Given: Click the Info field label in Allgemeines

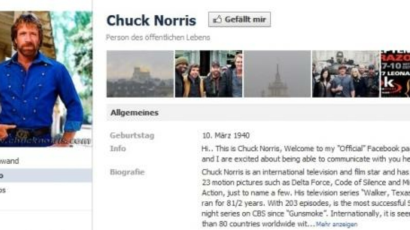Looking at the screenshot, I should (x=118, y=148).
